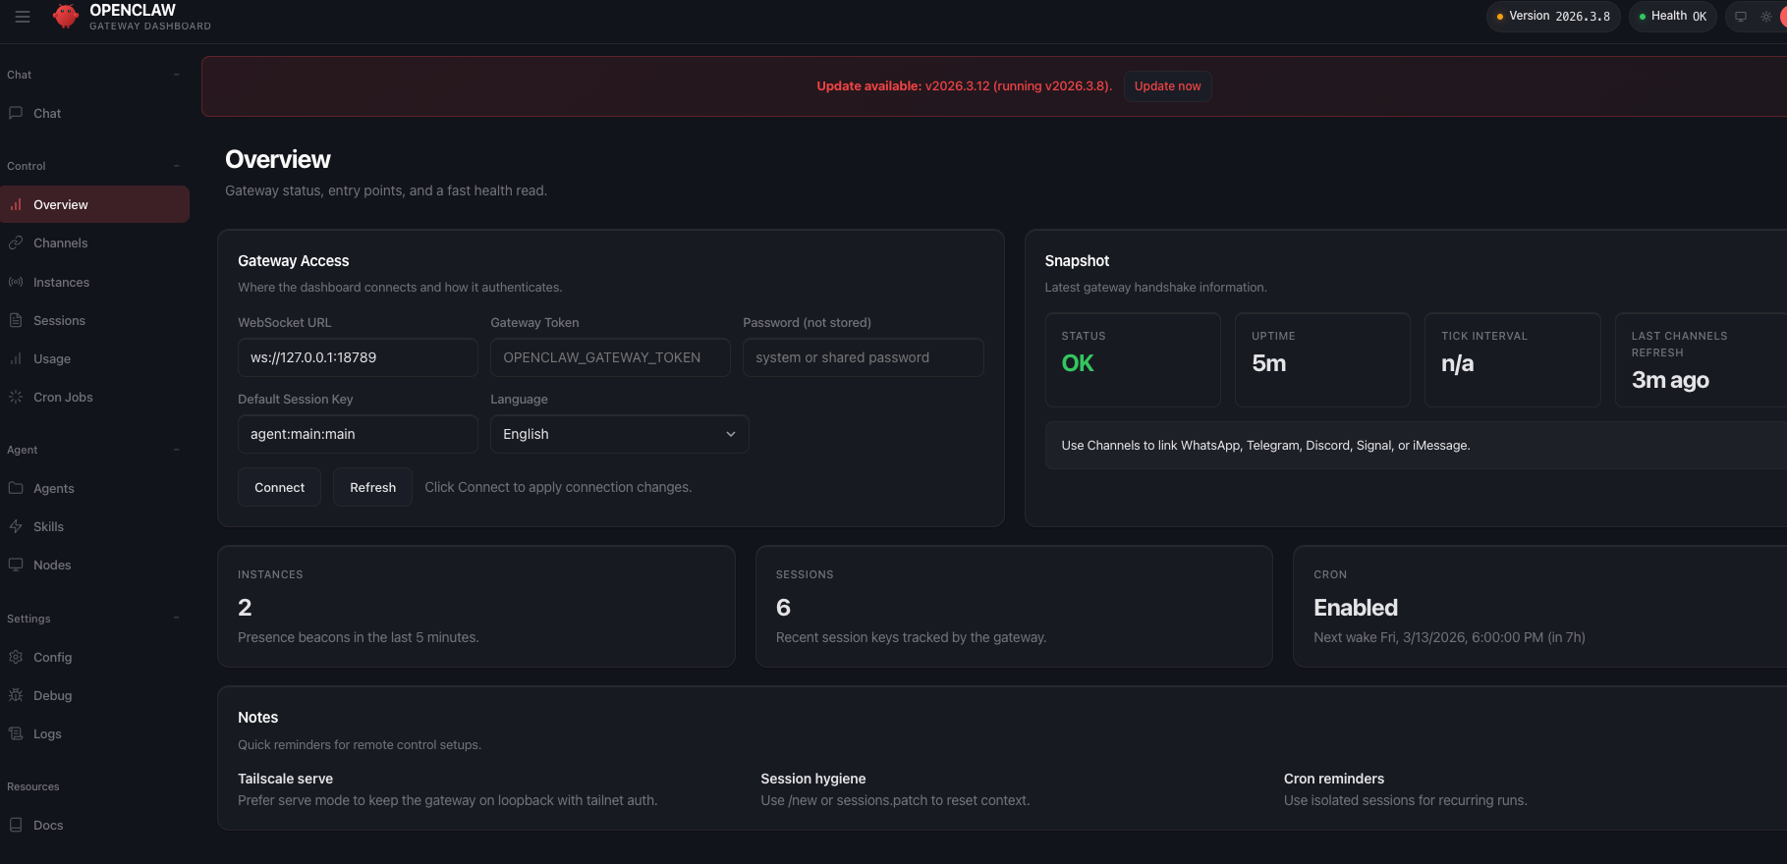
Task: Focus the WebSocket URL field
Action: [x=358, y=357]
